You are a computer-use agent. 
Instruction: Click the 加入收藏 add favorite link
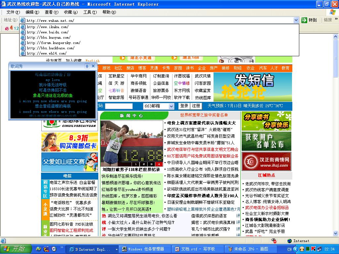click(73, 61)
